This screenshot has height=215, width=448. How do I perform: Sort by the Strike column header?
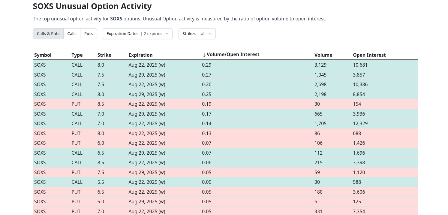[104, 55]
